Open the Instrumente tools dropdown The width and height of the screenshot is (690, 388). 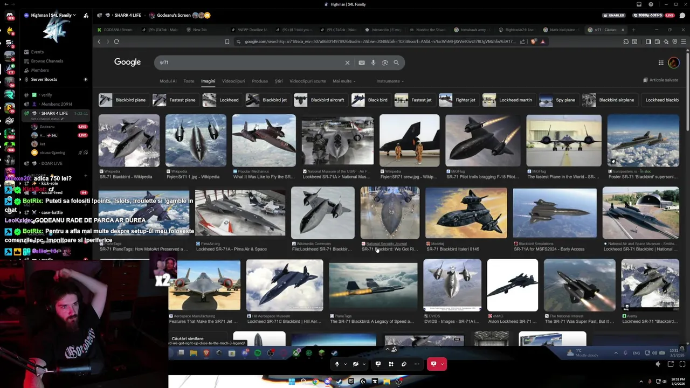pos(390,81)
